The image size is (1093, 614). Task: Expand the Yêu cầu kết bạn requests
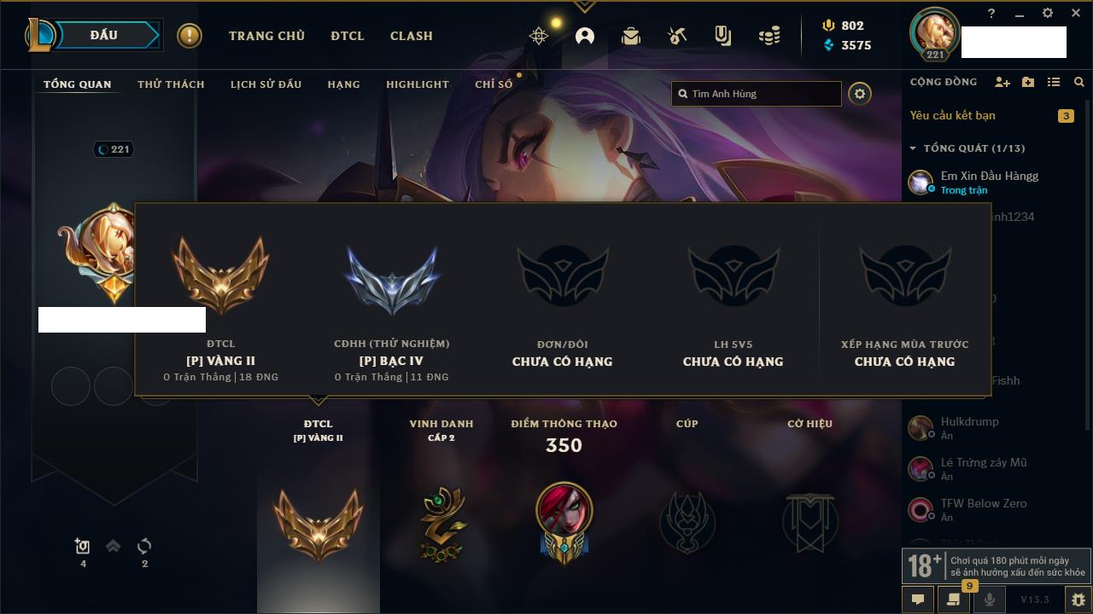(991, 115)
